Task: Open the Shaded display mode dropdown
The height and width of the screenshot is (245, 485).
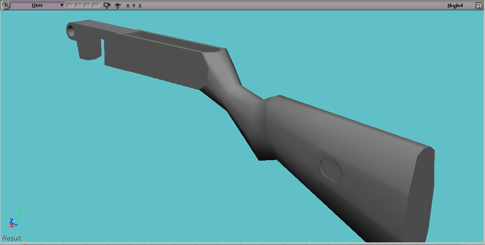Action: click(x=455, y=6)
